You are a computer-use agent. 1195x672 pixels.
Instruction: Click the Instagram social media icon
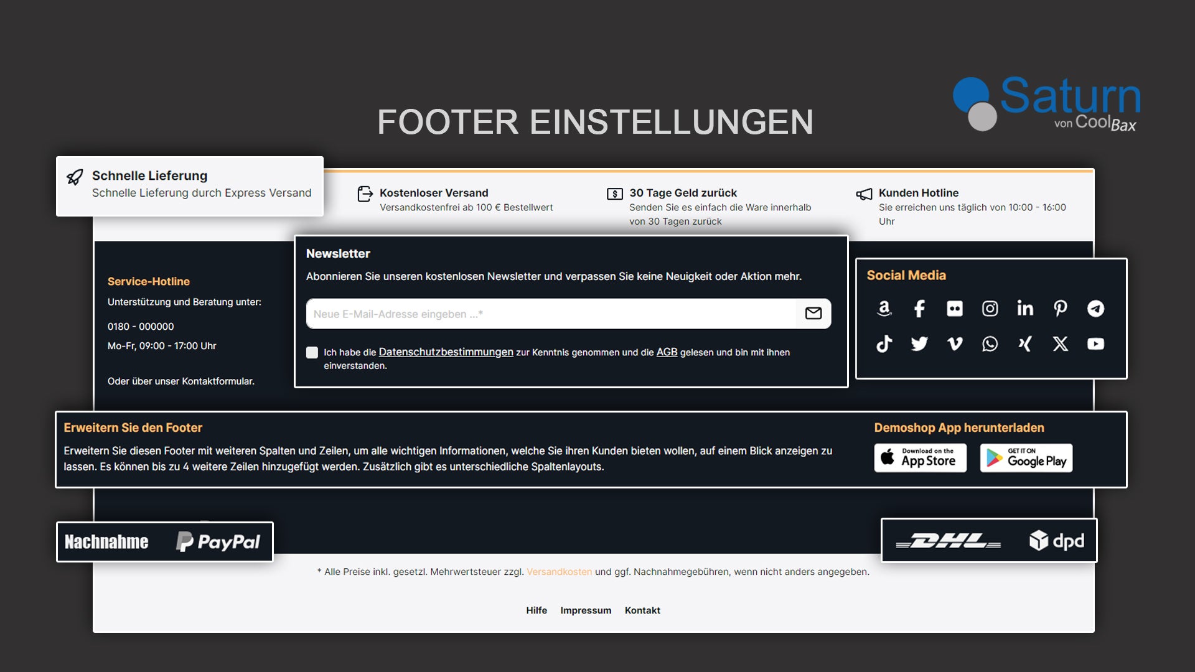pos(989,308)
